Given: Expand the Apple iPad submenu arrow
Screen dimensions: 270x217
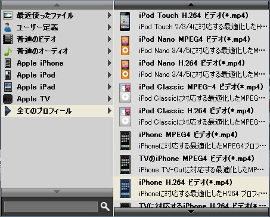Looking at the screenshot, I should tap(110, 87).
